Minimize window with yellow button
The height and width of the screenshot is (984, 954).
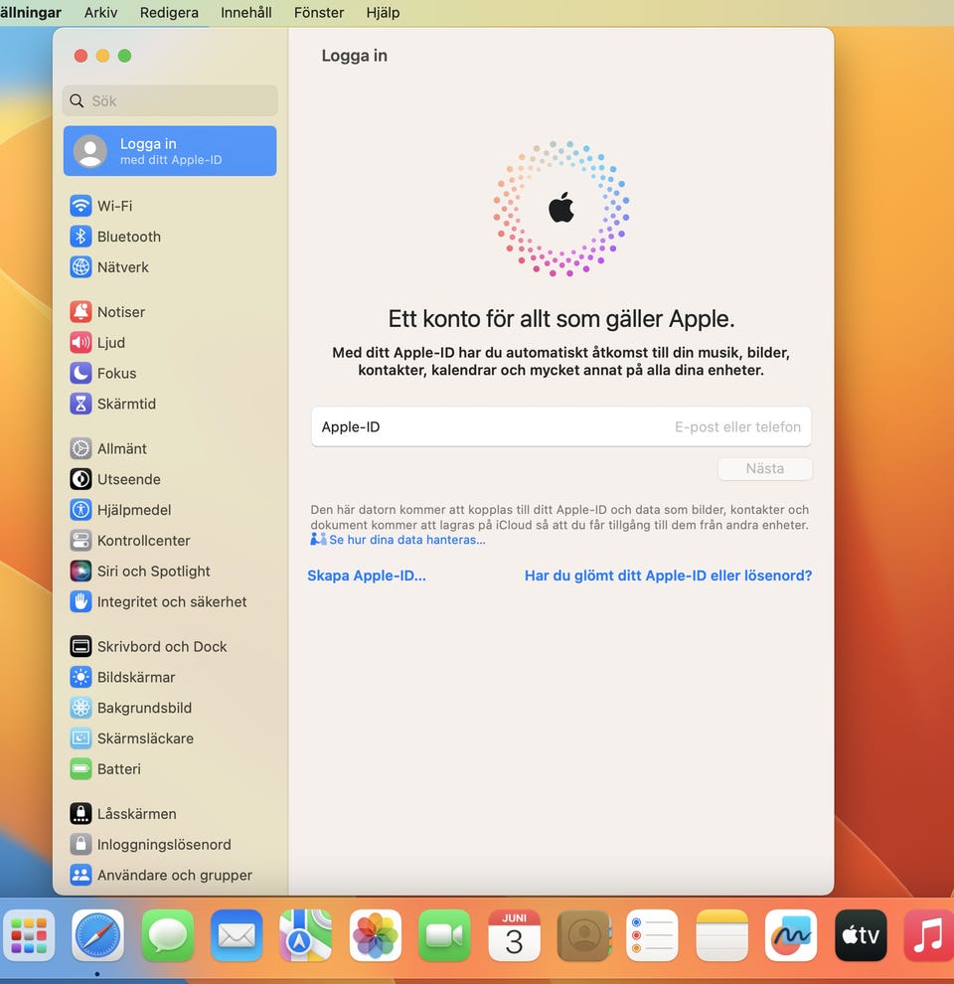[x=103, y=56]
